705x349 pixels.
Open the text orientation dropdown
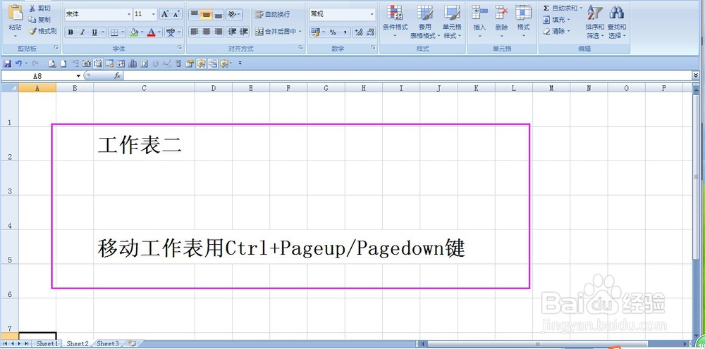(x=233, y=14)
